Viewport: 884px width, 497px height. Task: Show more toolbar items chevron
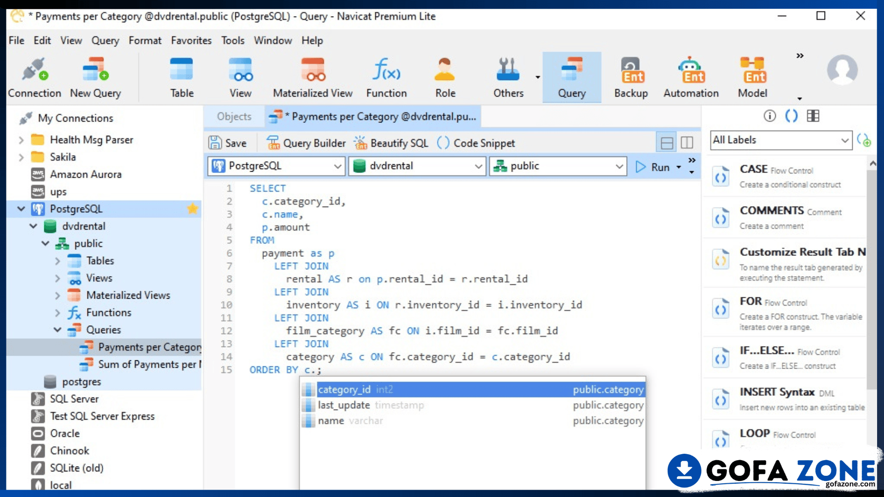tap(800, 56)
